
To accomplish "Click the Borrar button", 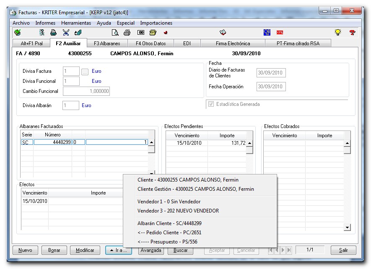I will (x=54, y=250).
